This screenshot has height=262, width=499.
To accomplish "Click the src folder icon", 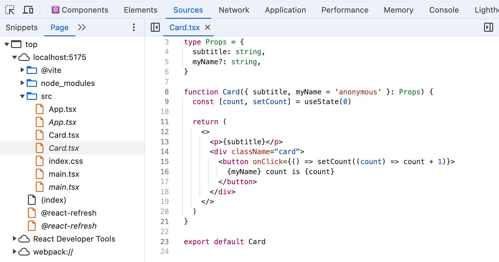I will click(32, 96).
